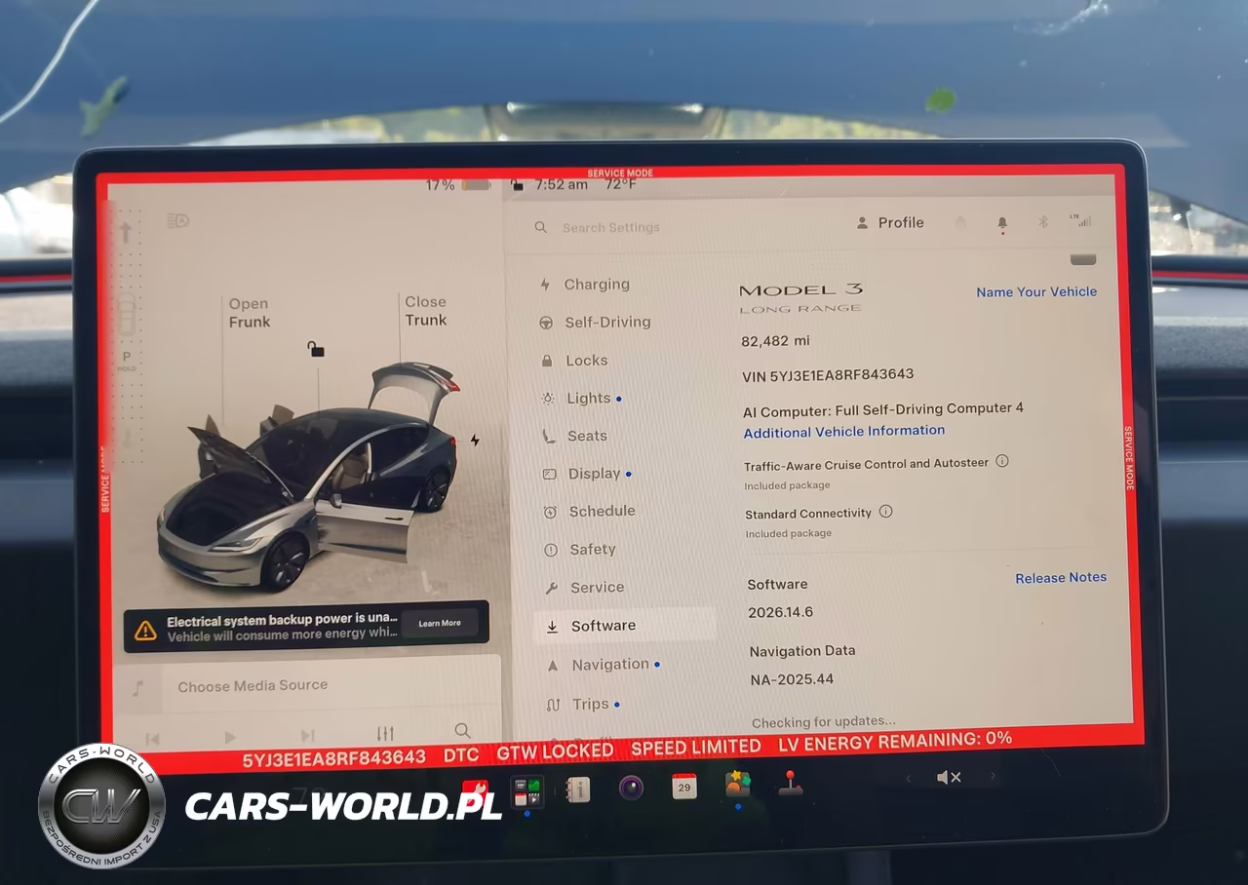The height and width of the screenshot is (885, 1248).
Task: Tap Open Frunk label
Action: 250,313
